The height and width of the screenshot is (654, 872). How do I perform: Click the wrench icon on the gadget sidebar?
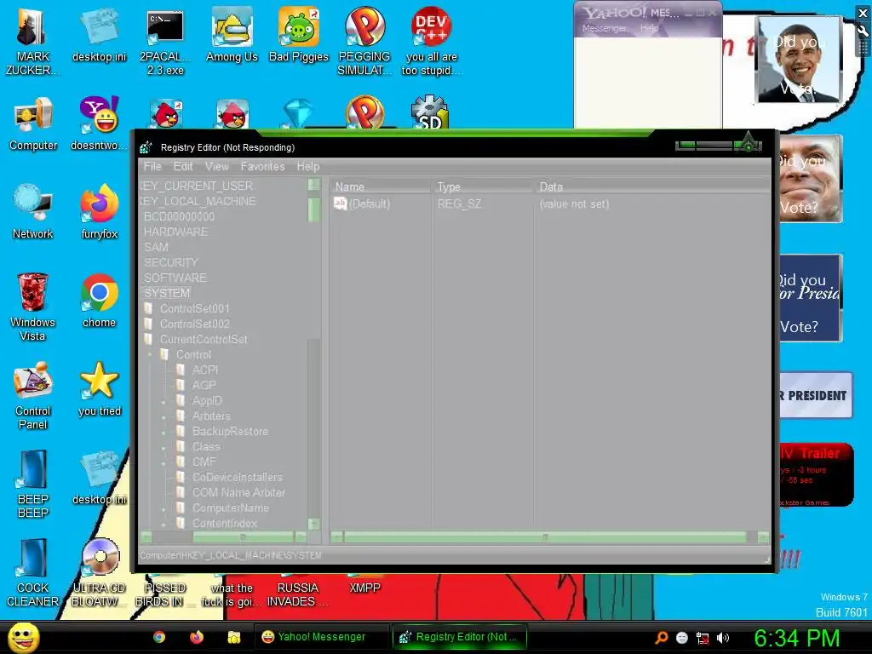(x=863, y=32)
